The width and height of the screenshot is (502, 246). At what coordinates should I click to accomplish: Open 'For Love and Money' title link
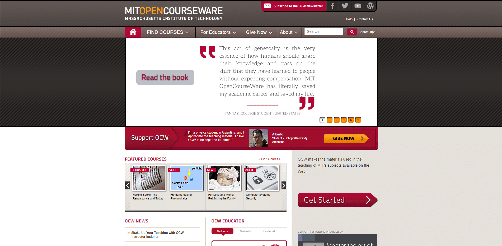pos(222,197)
